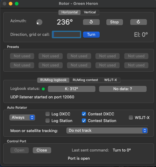156x167 pixels.
Task: Rotate clockwise with the right arrow button
Action: pyautogui.click(x=138, y=22)
